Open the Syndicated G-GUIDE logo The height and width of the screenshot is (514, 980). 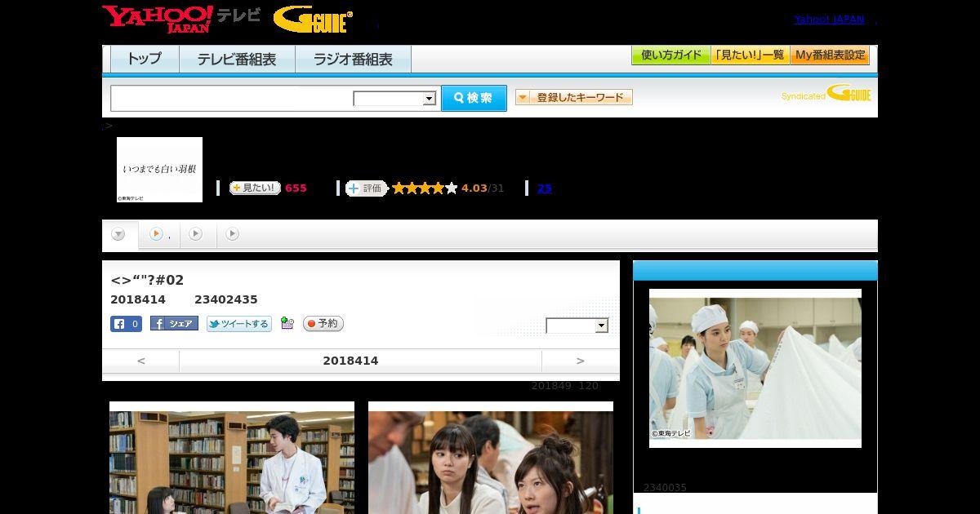[x=826, y=94]
